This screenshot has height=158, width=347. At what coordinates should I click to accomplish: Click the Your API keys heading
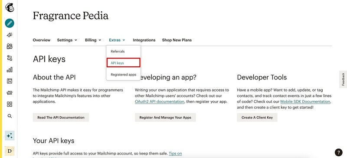tap(53, 141)
